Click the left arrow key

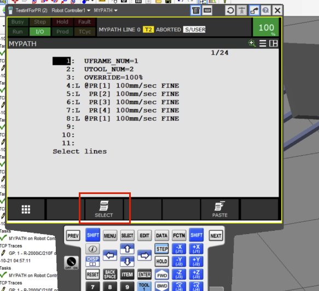(110, 255)
